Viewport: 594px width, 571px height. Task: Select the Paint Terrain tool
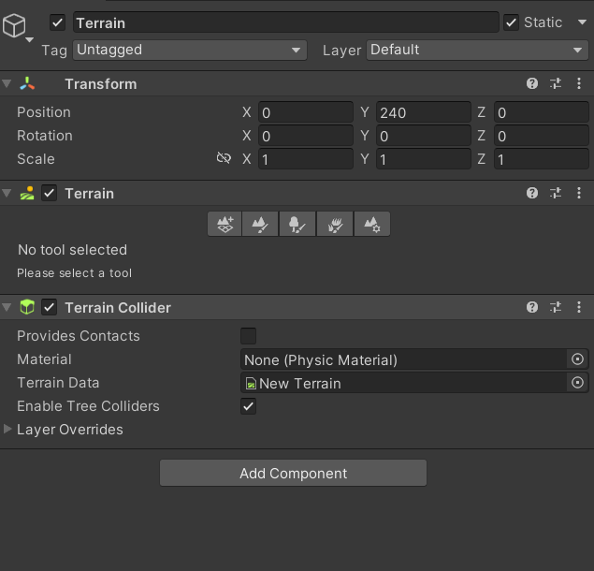(x=260, y=224)
